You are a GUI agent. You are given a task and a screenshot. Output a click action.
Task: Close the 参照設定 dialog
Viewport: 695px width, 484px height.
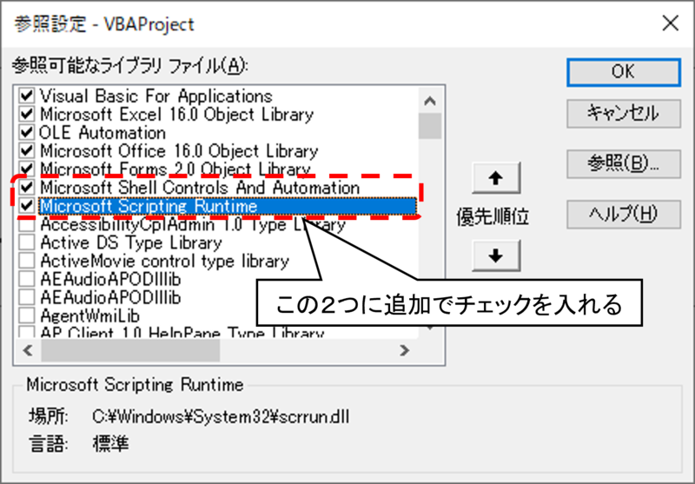point(670,23)
